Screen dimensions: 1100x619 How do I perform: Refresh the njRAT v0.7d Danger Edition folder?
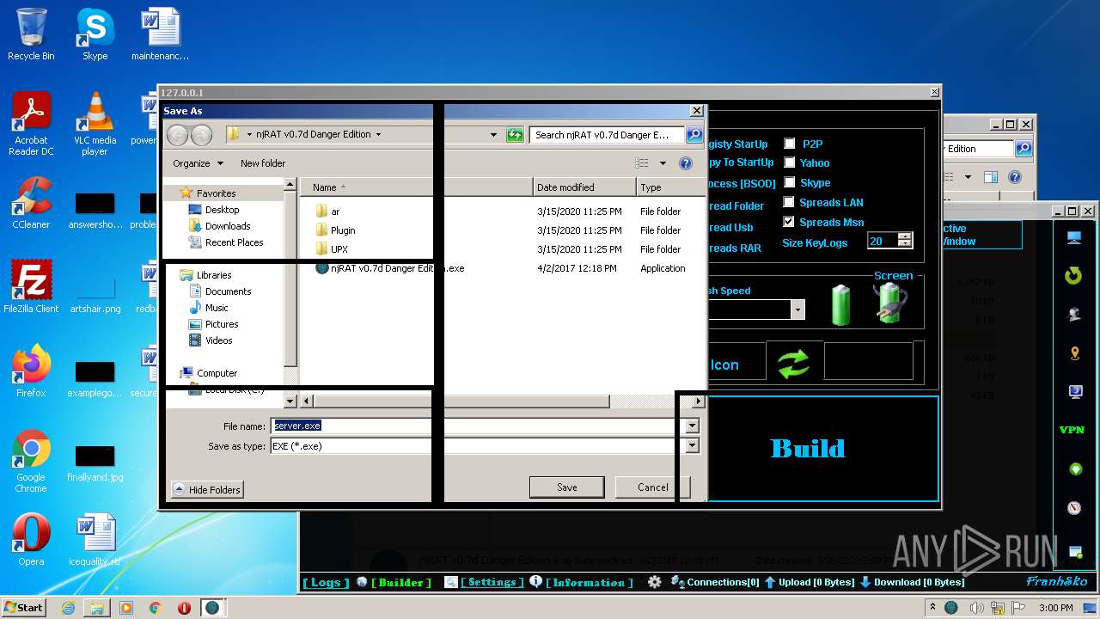click(515, 135)
